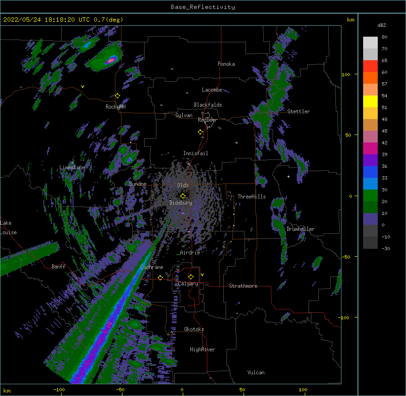Viewport: 406px width, 396px height.
Task: Click the Calgary city label
Action: [x=188, y=284]
